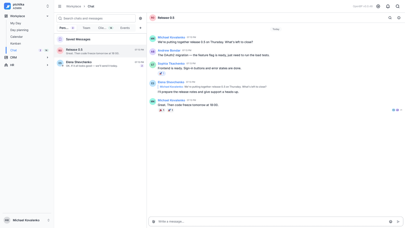Click Sophia Tkachenko's ST avatar
405x228 pixels.
153,65
